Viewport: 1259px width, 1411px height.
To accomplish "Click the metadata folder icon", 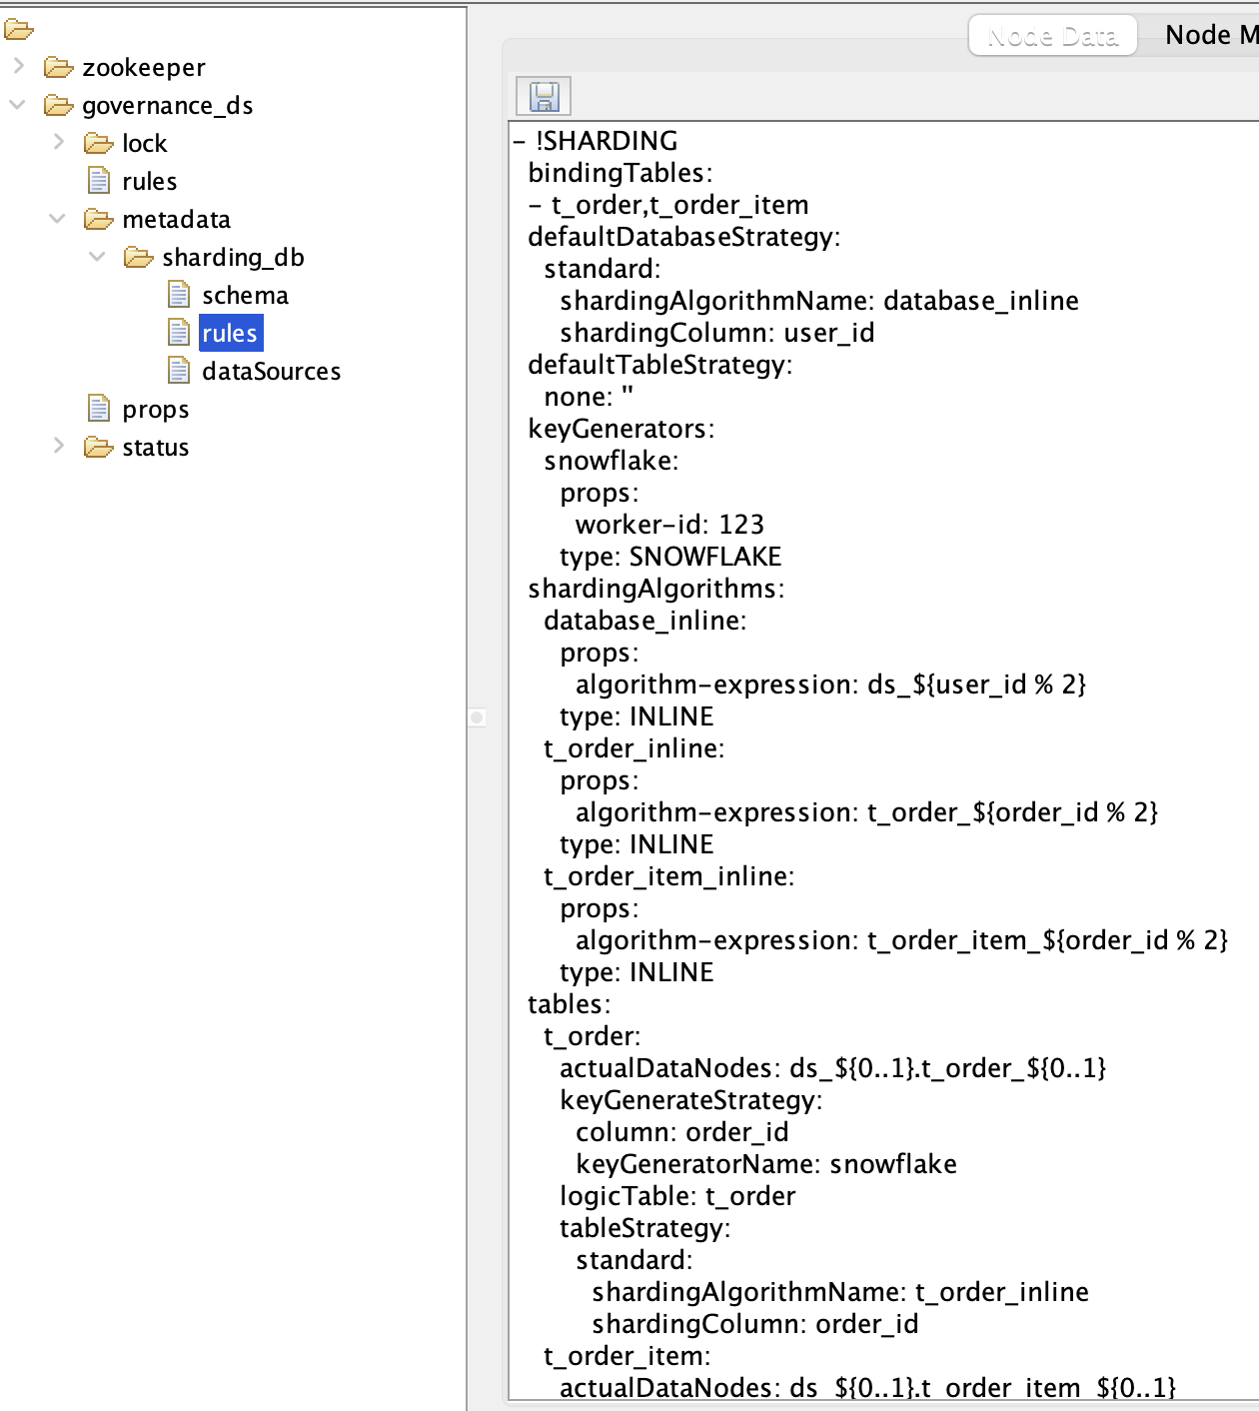I will tap(97, 219).
